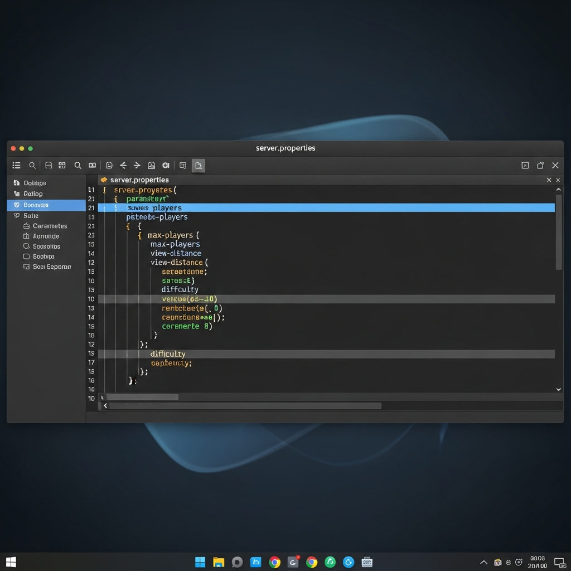Click the 'cerenerte 8)' code line
571x571 pixels.
(187, 326)
